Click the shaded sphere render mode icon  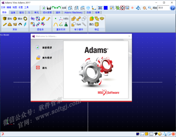(160, 134)
